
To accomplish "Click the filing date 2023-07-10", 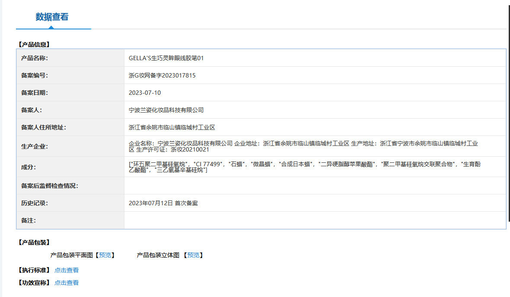I will (145, 93).
